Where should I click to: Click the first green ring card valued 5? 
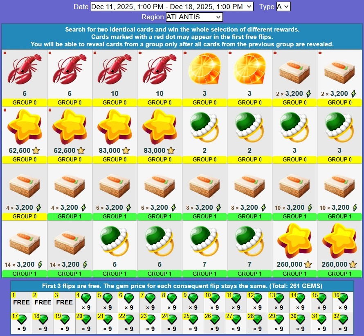pos(115,249)
